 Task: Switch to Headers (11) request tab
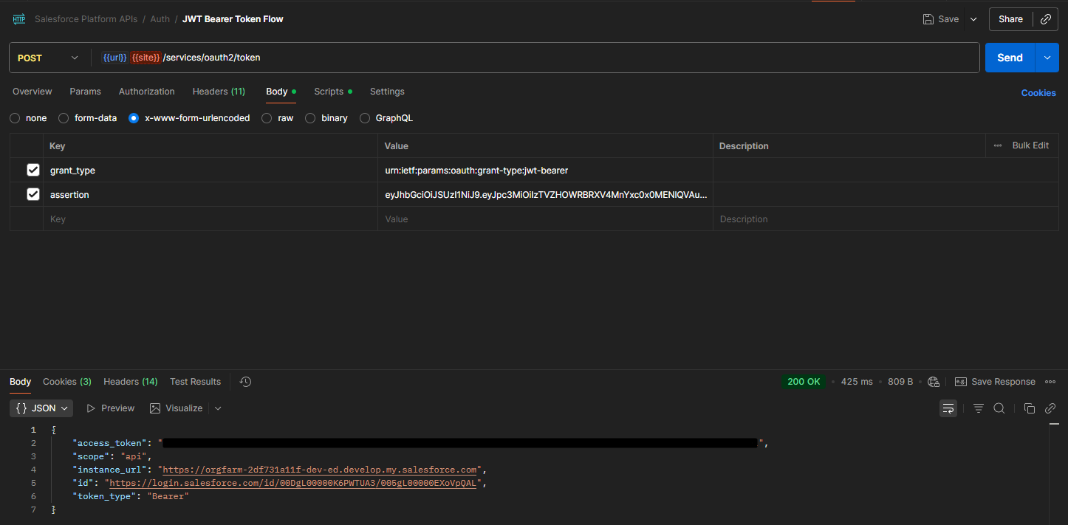coord(219,92)
